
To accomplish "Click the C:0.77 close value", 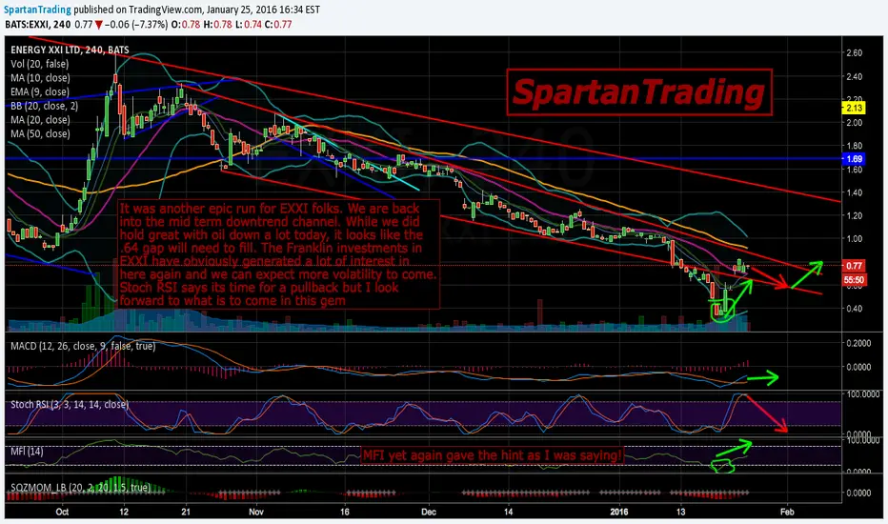I will pos(278,25).
